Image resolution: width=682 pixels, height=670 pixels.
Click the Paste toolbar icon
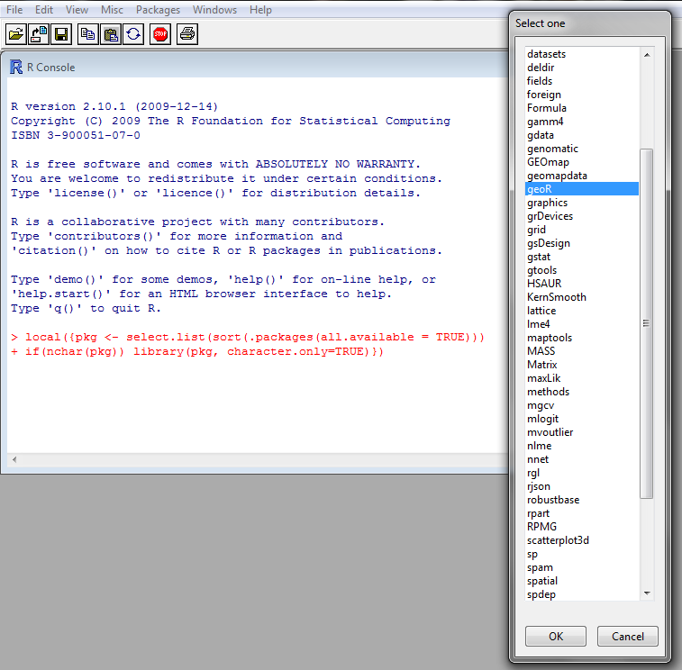pos(111,34)
